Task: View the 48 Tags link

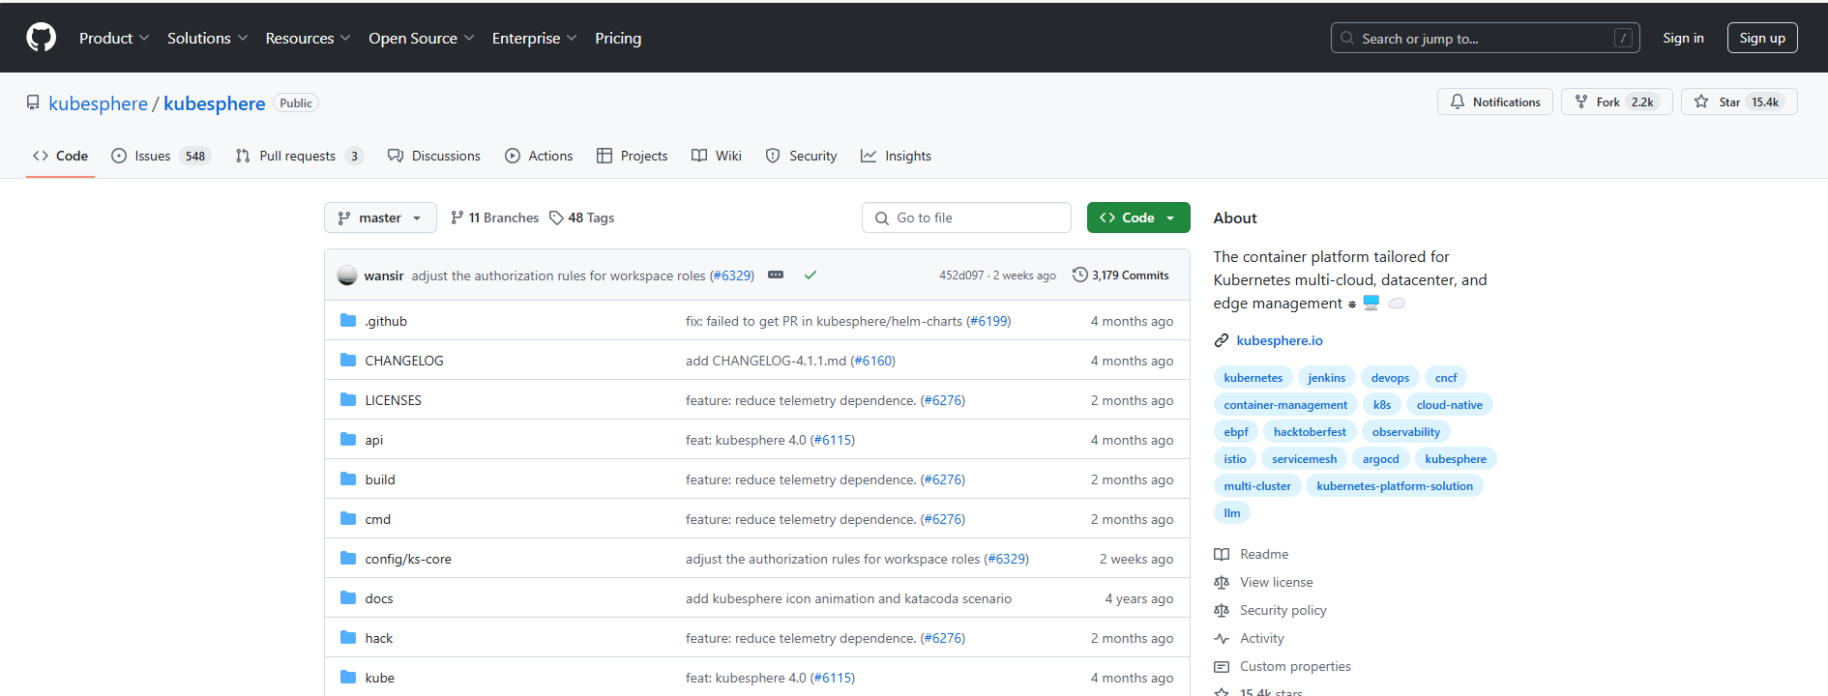Action: 582,217
